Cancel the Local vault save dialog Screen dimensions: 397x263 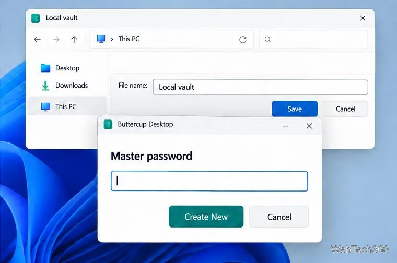(x=345, y=109)
